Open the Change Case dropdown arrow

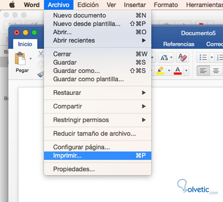click(171, 58)
